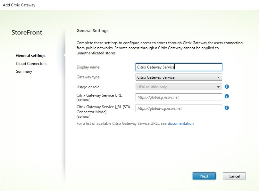Viewport: 259px width, 191px height.
Task: Open the Gateway type dropdown
Action: [x=179, y=77]
